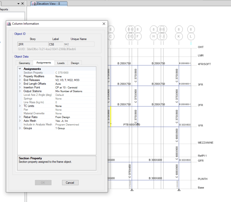Image resolution: width=231 pixels, height=202 pixels.
Task: Click Program Determined analysis mesh value
Action: [67, 124]
